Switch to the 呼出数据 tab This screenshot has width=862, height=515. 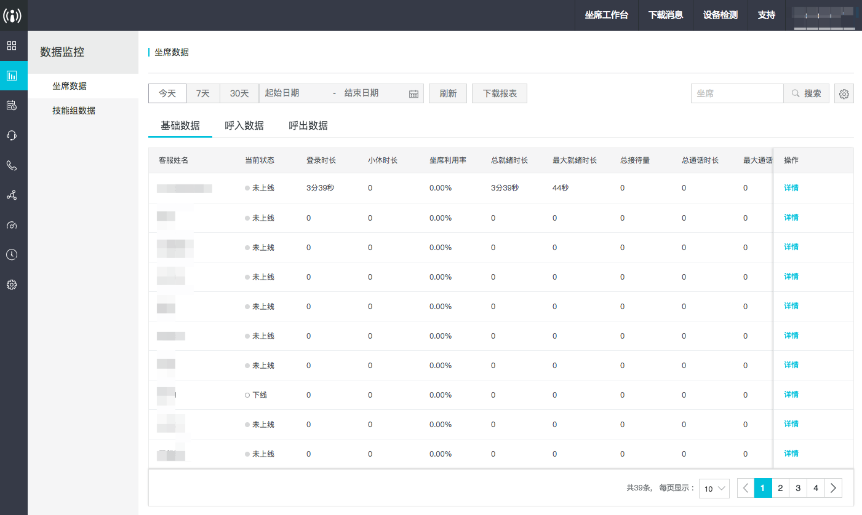click(x=308, y=125)
